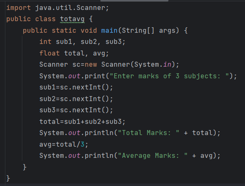245x186 pixels.
Task: Place cursor on import java.util.Scanner line
Action: [x=57, y=8]
